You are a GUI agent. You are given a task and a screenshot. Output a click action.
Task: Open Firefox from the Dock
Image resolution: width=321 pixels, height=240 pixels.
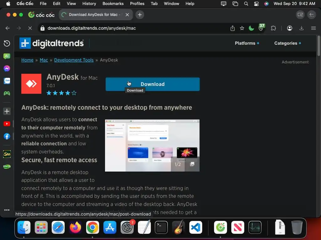point(75,227)
